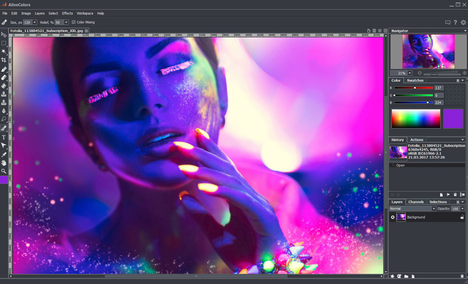Open the Navigator zoom percent dropdown
This screenshot has width=468, height=284.
click(x=410, y=73)
